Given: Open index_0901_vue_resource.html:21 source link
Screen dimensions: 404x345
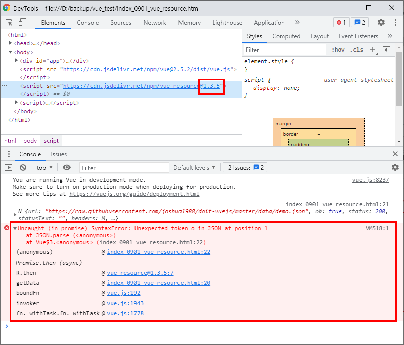Looking at the screenshot, I should click(x=337, y=204).
